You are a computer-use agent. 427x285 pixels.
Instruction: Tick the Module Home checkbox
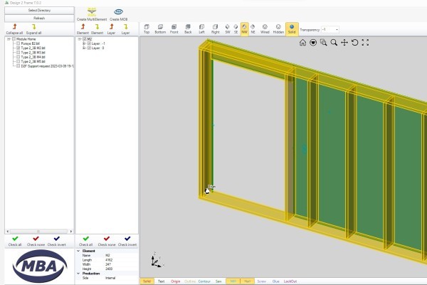pos(14,39)
